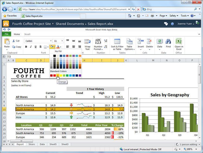Open the Report sheet tab
Screen dimensions: 203x153
20,144
